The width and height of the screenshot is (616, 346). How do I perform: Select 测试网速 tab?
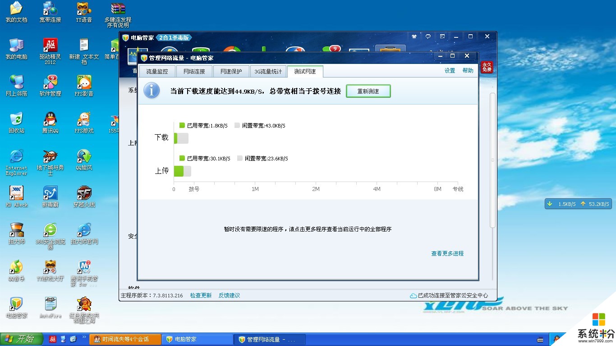coord(305,71)
